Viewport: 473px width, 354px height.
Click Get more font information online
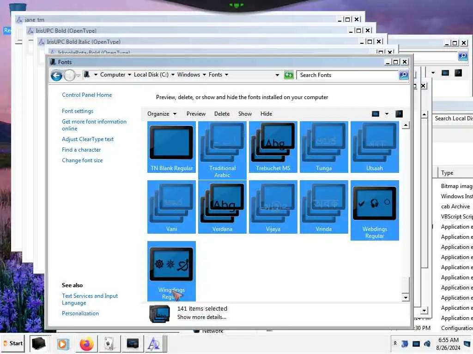click(94, 125)
